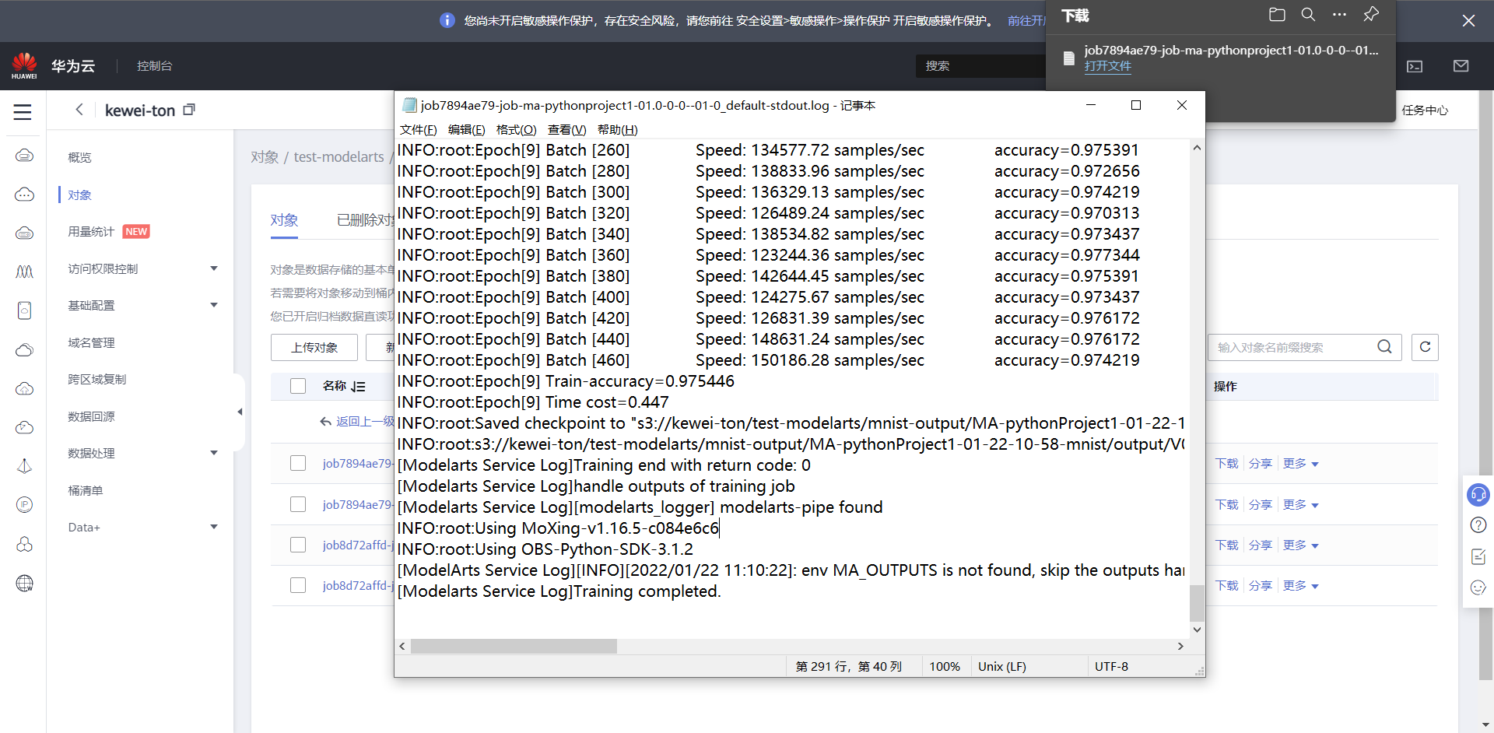Refresh the object list
Screen dimensions: 1494x733
[1425, 347]
